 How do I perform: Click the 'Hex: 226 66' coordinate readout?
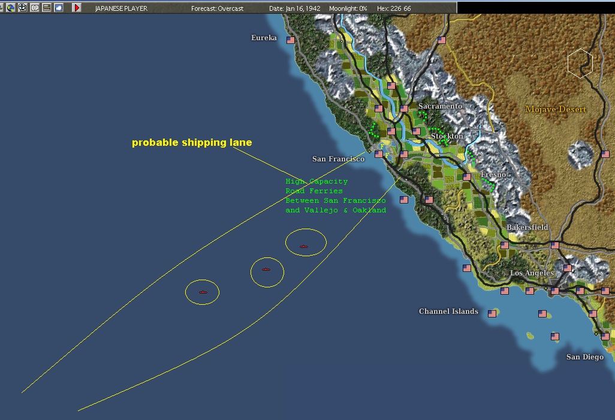click(x=394, y=8)
